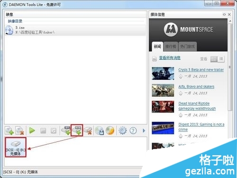Click the MOUNTSPACE logo banner

tap(188, 29)
